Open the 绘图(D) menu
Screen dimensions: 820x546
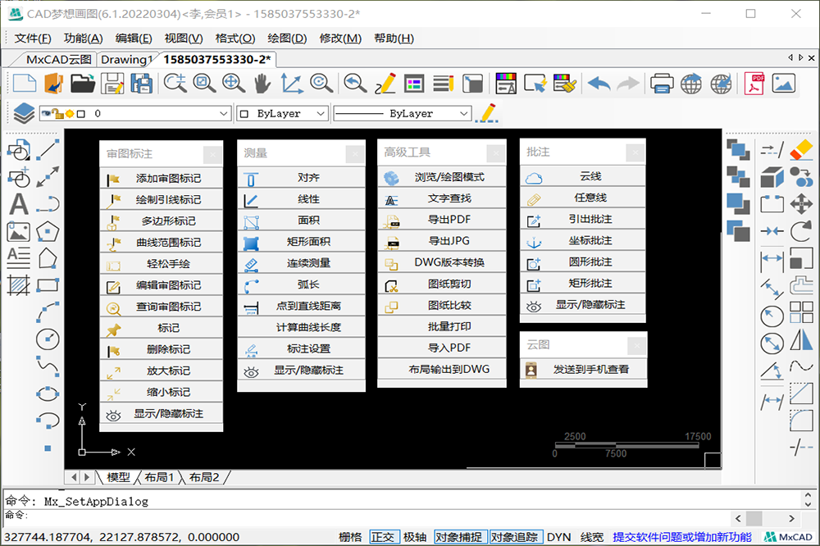(287, 38)
